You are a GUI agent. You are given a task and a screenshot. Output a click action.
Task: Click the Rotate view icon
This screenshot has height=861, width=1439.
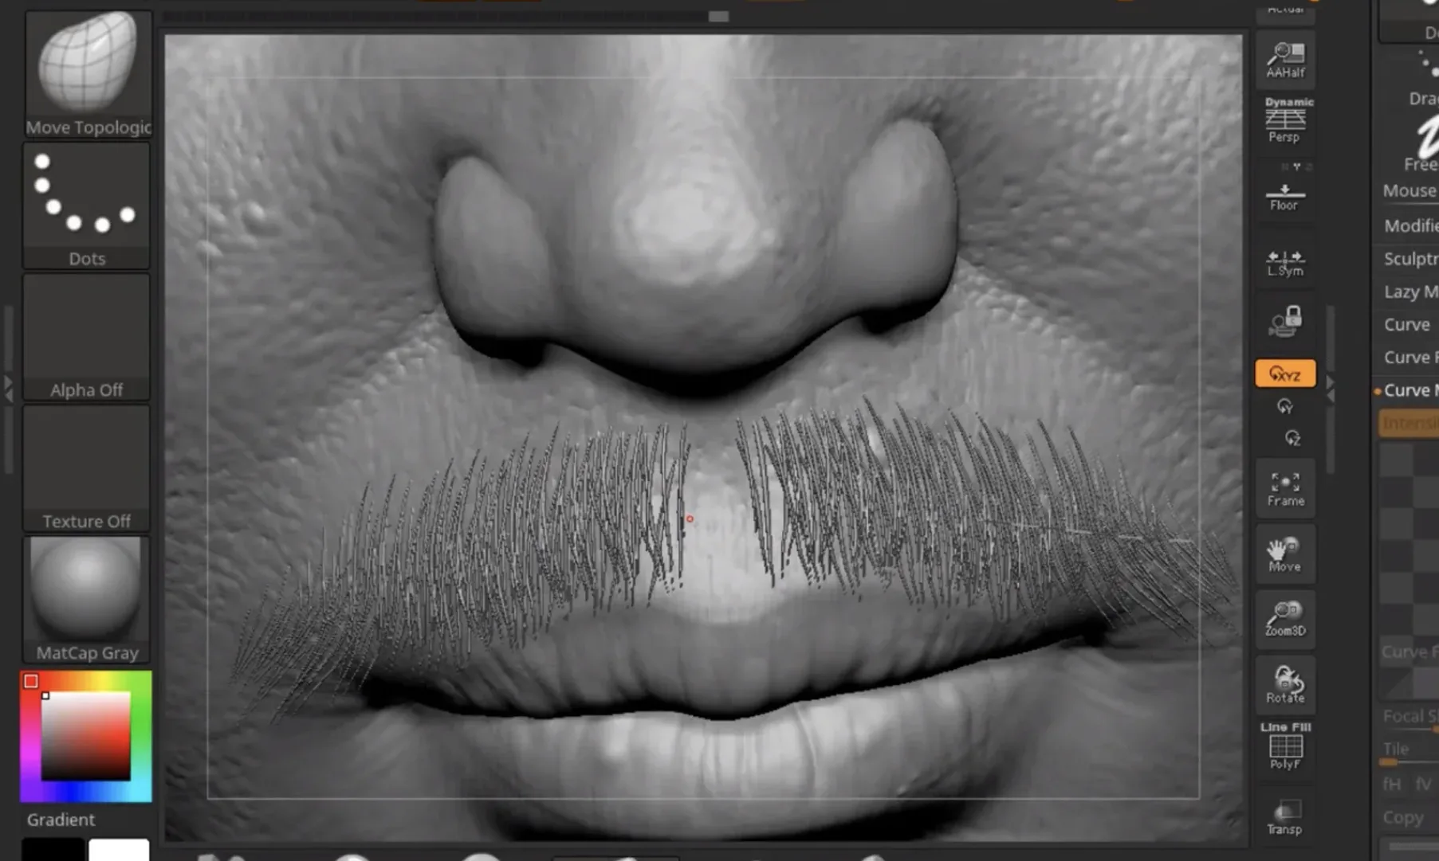[x=1285, y=685]
